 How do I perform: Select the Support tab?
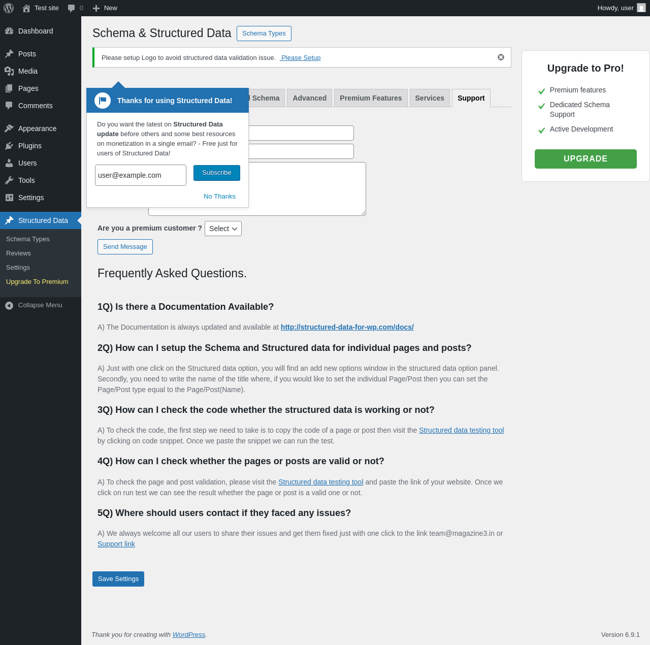coord(471,98)
